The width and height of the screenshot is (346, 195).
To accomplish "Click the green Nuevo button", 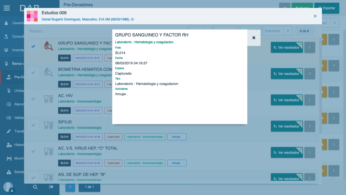I will click(302, 8).
